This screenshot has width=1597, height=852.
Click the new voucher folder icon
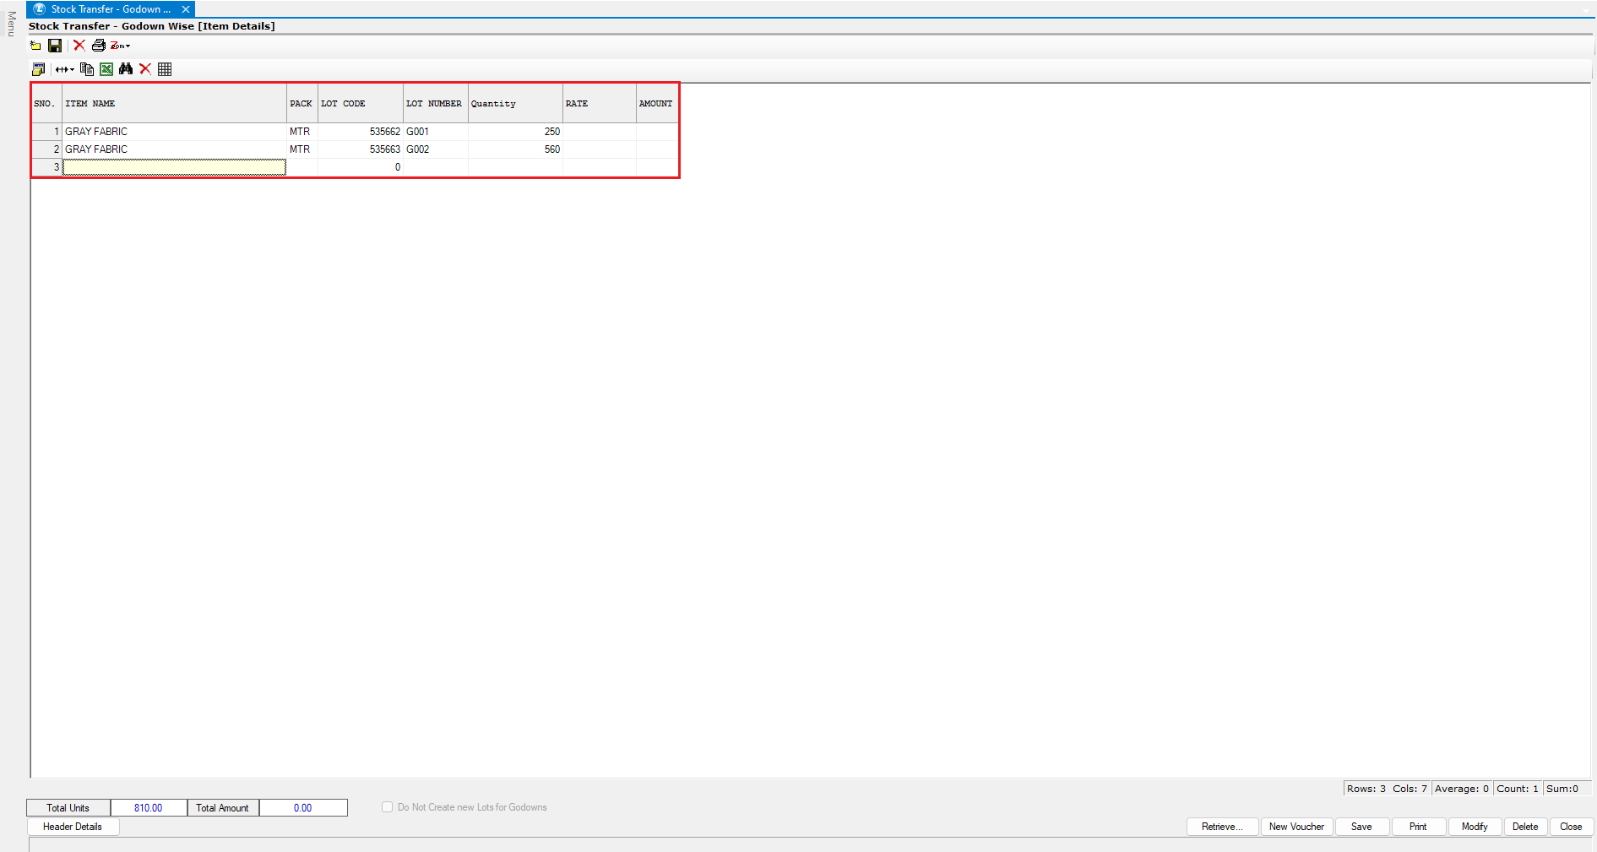(35, 46)
